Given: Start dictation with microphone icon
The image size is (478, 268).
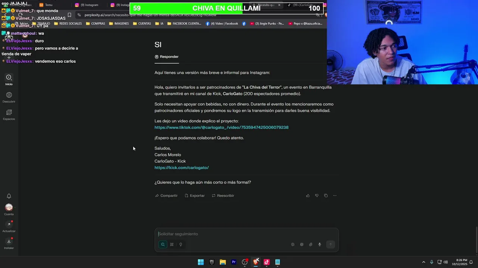Looking at the screenshot, I should pyautogui.click(x=320, y=245).
